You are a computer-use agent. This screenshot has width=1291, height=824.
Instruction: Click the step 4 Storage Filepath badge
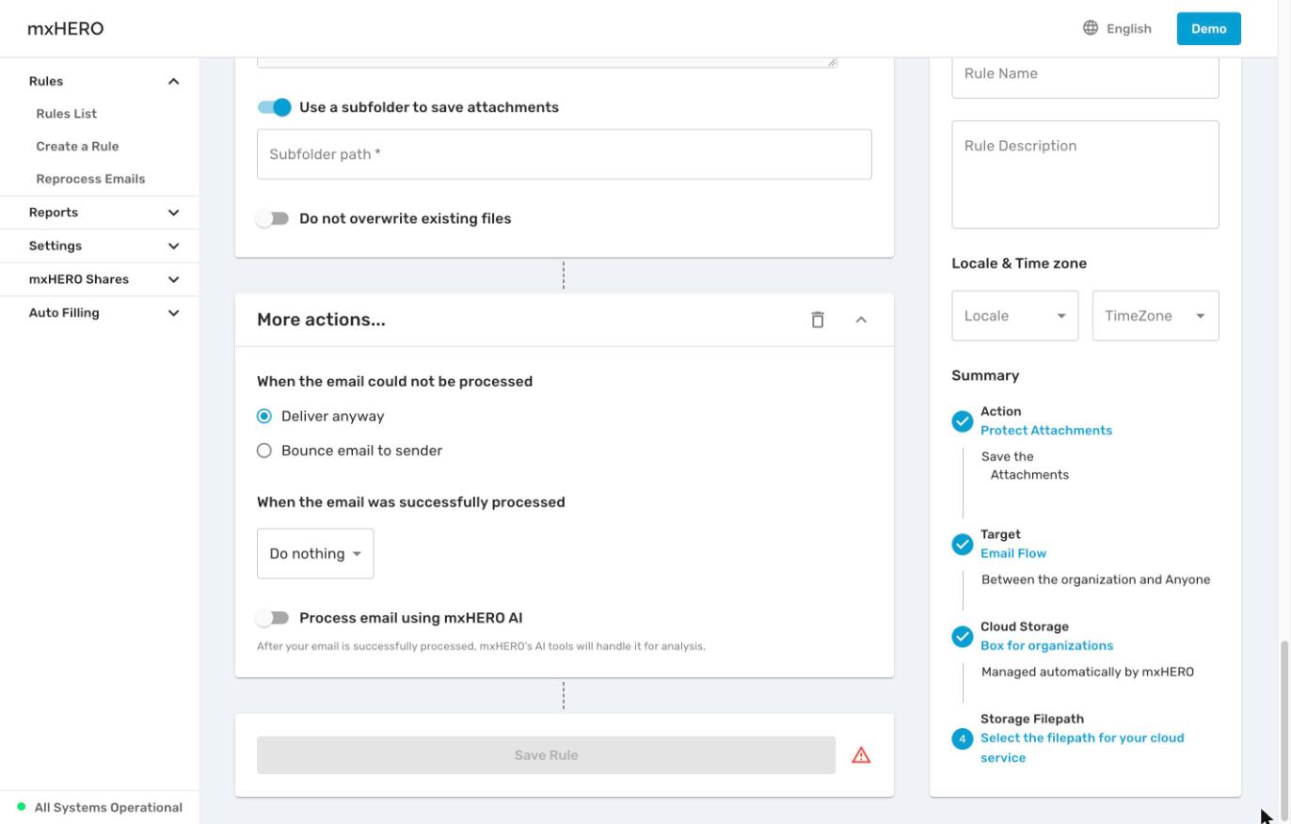[x=962, y=739]
